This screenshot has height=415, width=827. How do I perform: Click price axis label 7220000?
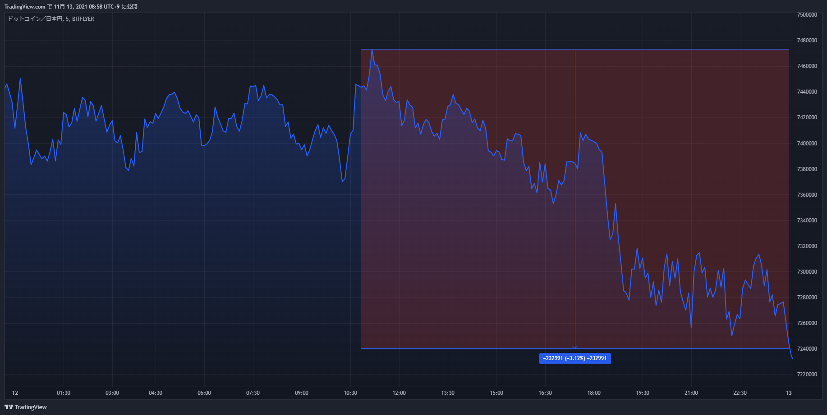point(807,374)
